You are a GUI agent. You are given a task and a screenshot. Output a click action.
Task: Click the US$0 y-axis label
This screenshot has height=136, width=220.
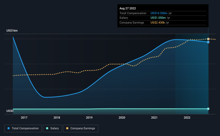[x=10, y=111]
